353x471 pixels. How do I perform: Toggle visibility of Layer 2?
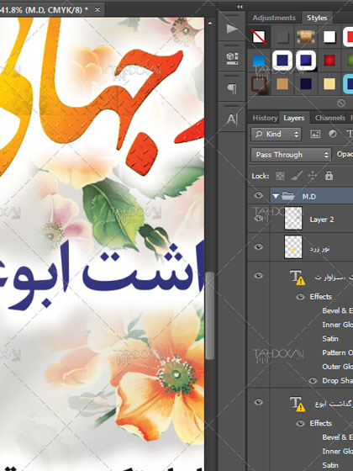point(259,219)
